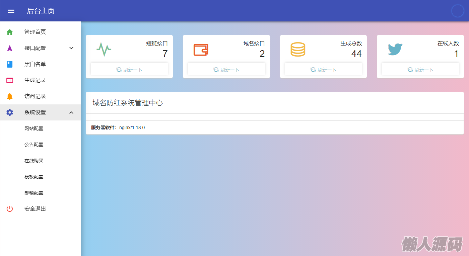This screenshot has width=469, height=256.
Task: Click the nginx/1.18.0 server software text
Action: pyautogui.click(x=132, y=127)
